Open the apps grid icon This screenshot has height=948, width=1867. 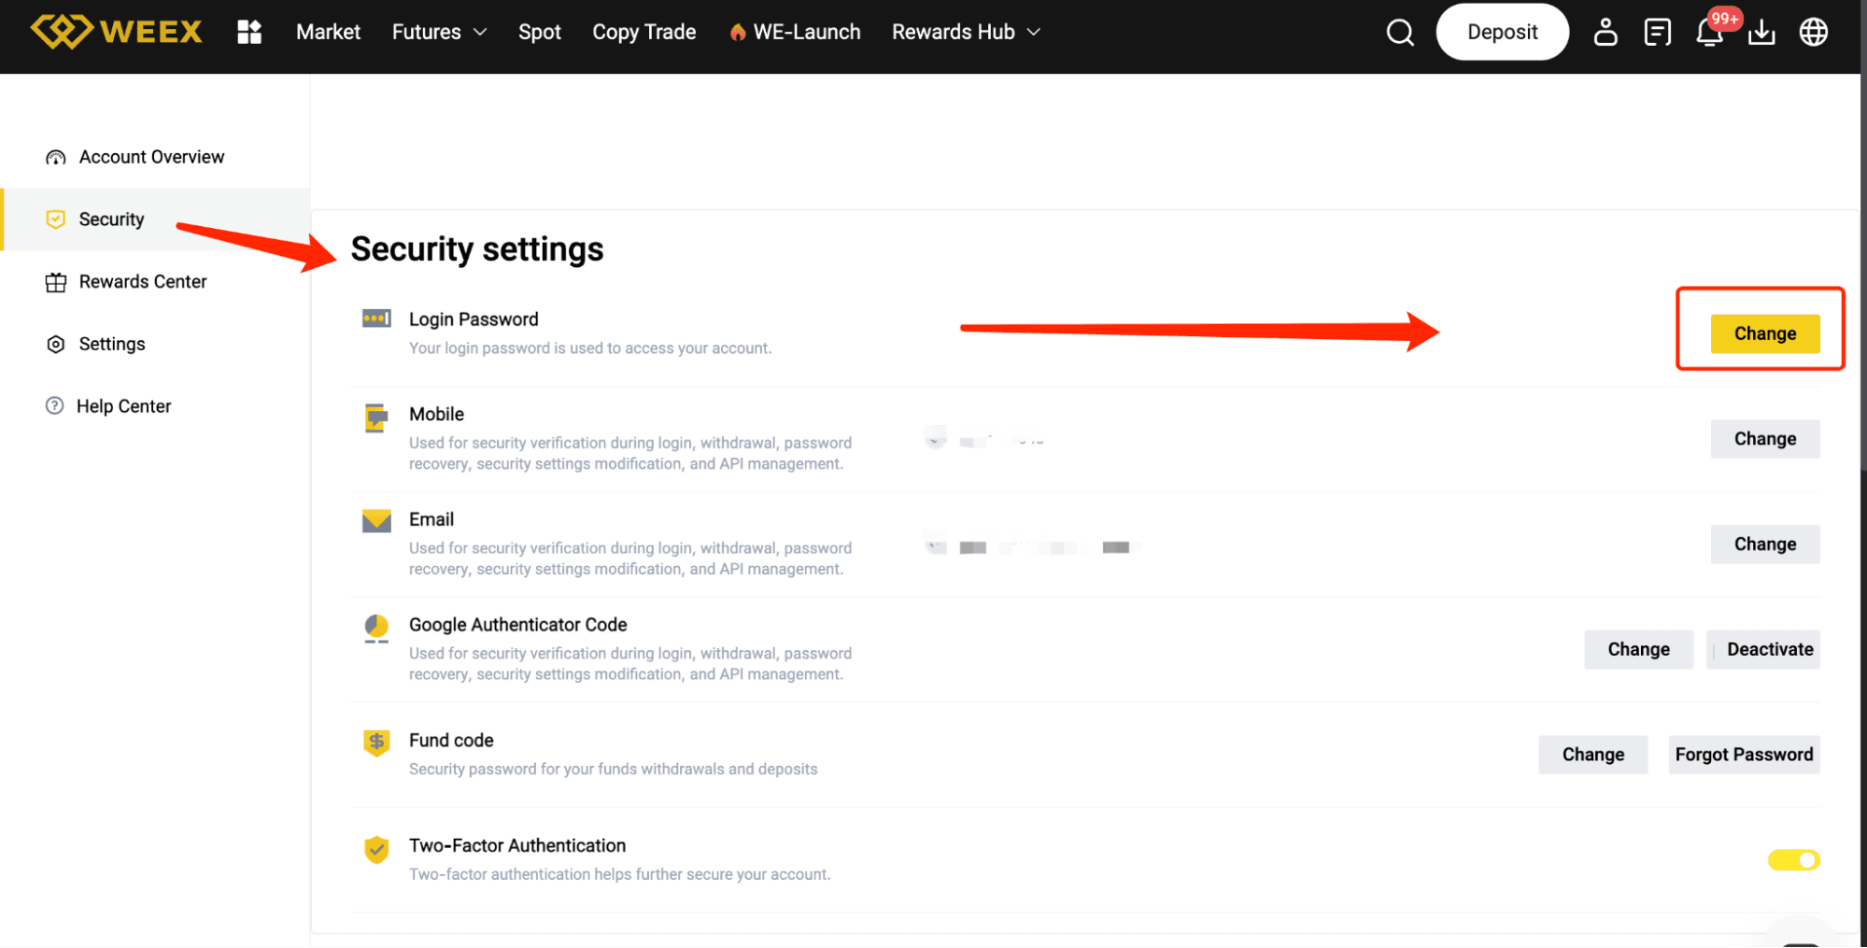point(249,32)
